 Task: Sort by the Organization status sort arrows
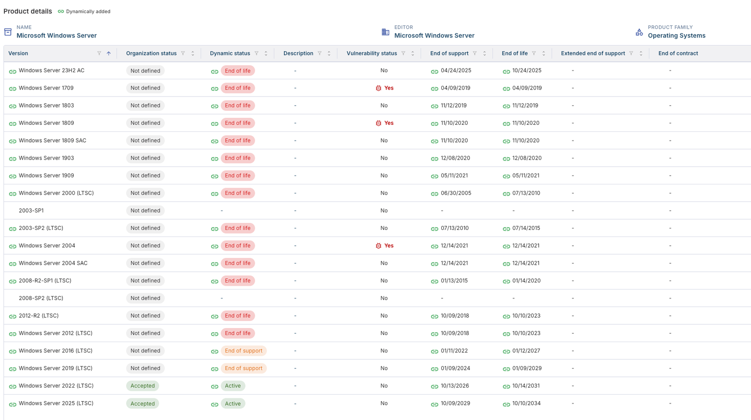point(192,53)
